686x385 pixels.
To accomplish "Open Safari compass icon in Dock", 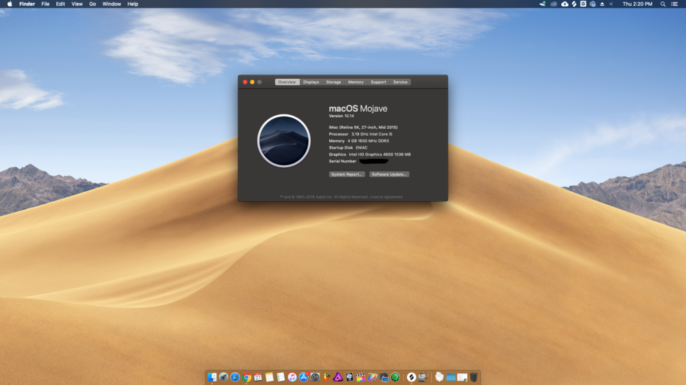I will point(235,377).
